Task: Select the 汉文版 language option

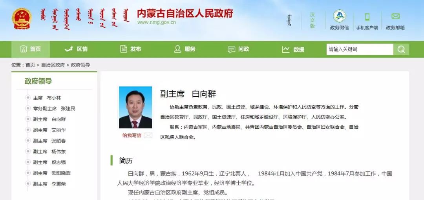Action: (313, 20)
